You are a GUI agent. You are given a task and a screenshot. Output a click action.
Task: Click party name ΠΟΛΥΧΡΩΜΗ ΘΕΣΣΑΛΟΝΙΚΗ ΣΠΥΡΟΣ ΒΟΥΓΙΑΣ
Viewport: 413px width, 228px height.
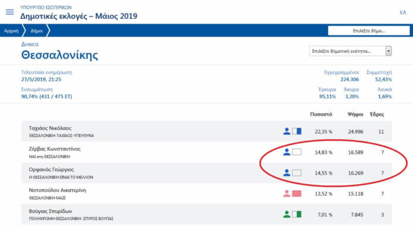(x=71, y=219)
